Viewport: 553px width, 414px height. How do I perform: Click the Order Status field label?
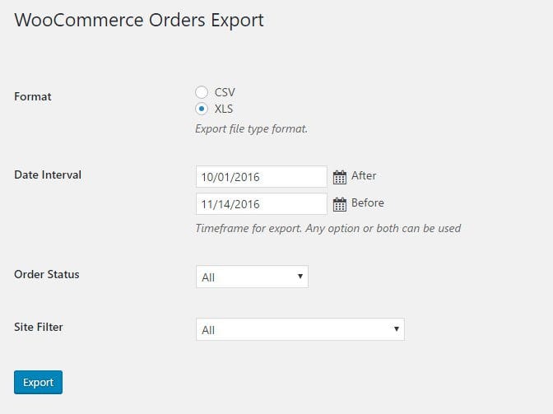tap(47, 274)
